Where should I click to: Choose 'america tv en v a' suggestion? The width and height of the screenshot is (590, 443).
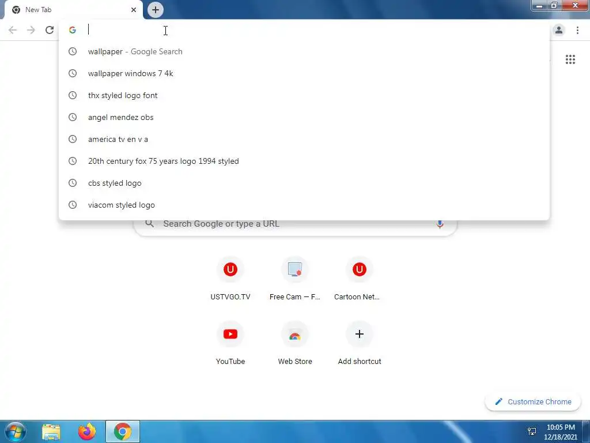pyautogui.click(x=304, y=140)
